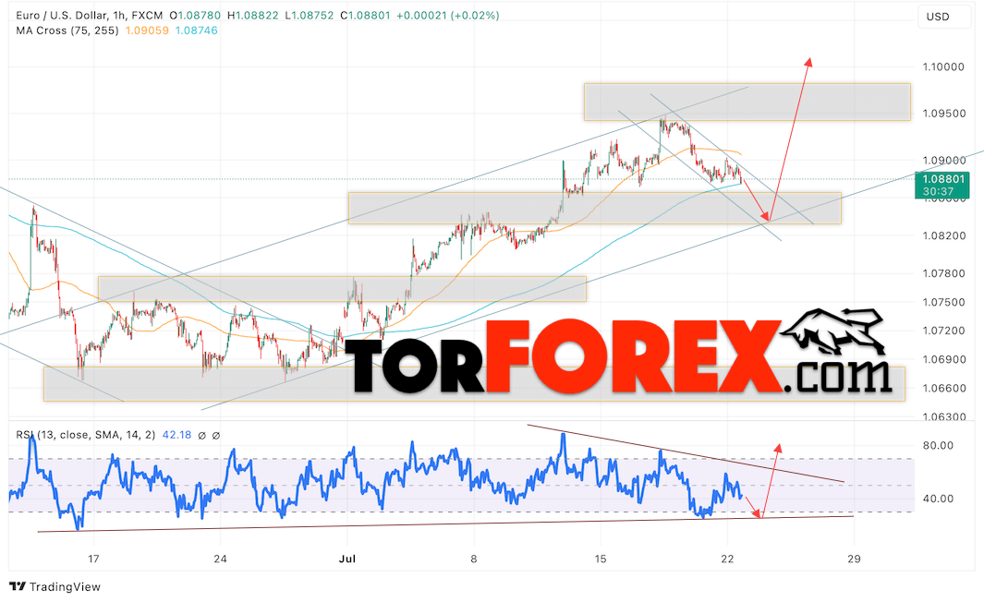Click the 1.07500 price axis label
The width and height of the screenshot is (984, 602).
[x=942, y=302]
